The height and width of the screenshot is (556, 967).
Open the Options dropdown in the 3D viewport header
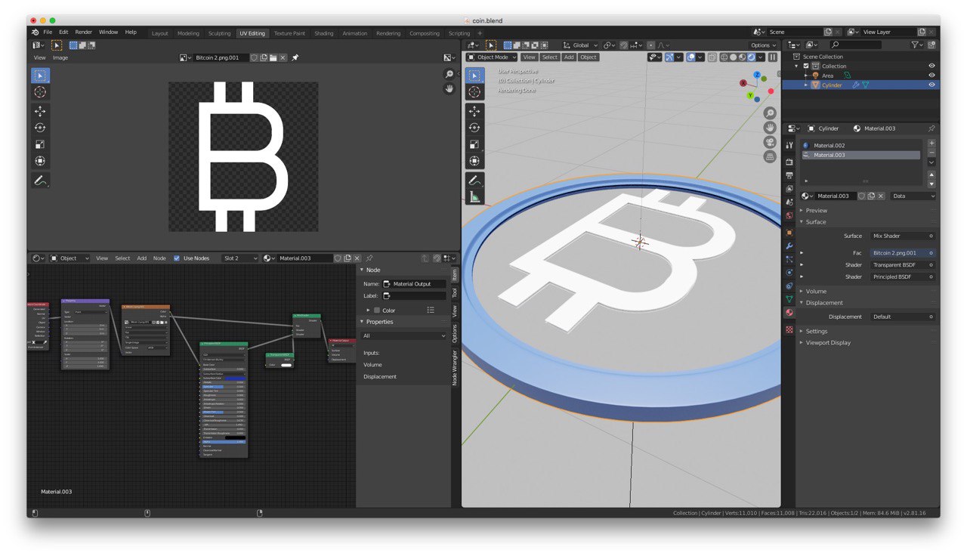(x=764, y=45)
